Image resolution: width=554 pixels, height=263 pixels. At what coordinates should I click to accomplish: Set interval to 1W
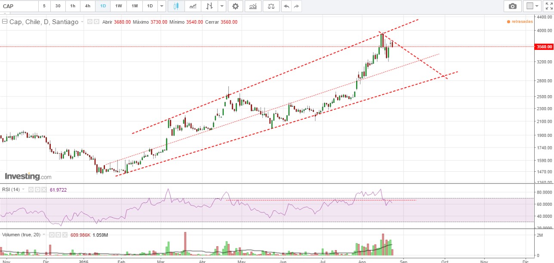pos(119,6)
